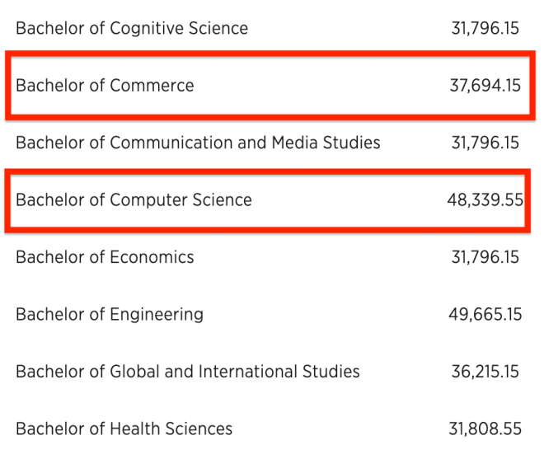This screenshot has width=544, height=459.
Task: Select the Communication and Media Studies fee value
Action: [485, 143]
